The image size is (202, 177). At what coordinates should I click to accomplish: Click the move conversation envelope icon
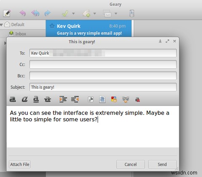107,14
